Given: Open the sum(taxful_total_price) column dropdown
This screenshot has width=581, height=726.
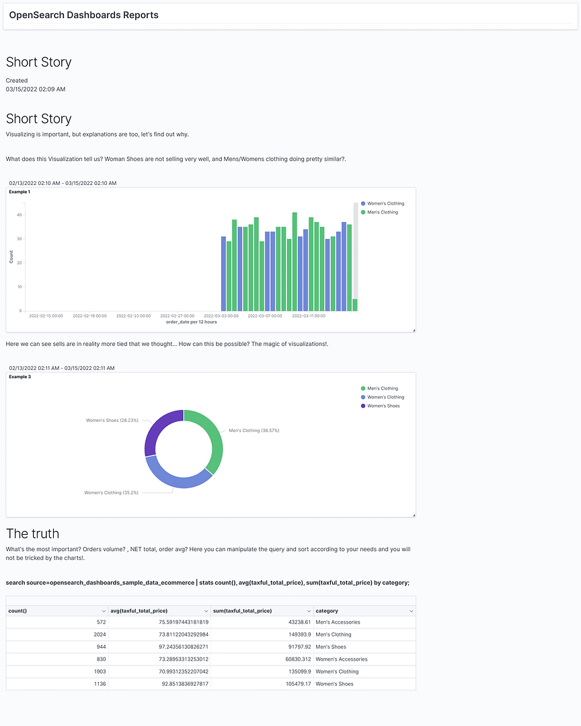Looking at the screenshot, I should [307, 611].
